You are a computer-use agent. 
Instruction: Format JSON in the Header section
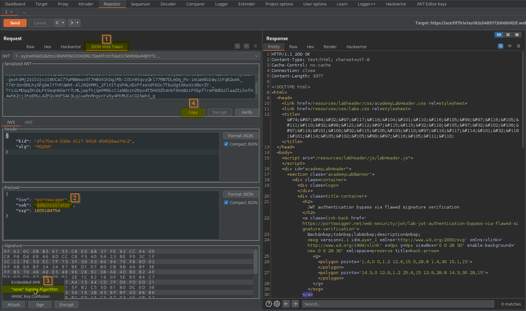click(x=241, y=136)
